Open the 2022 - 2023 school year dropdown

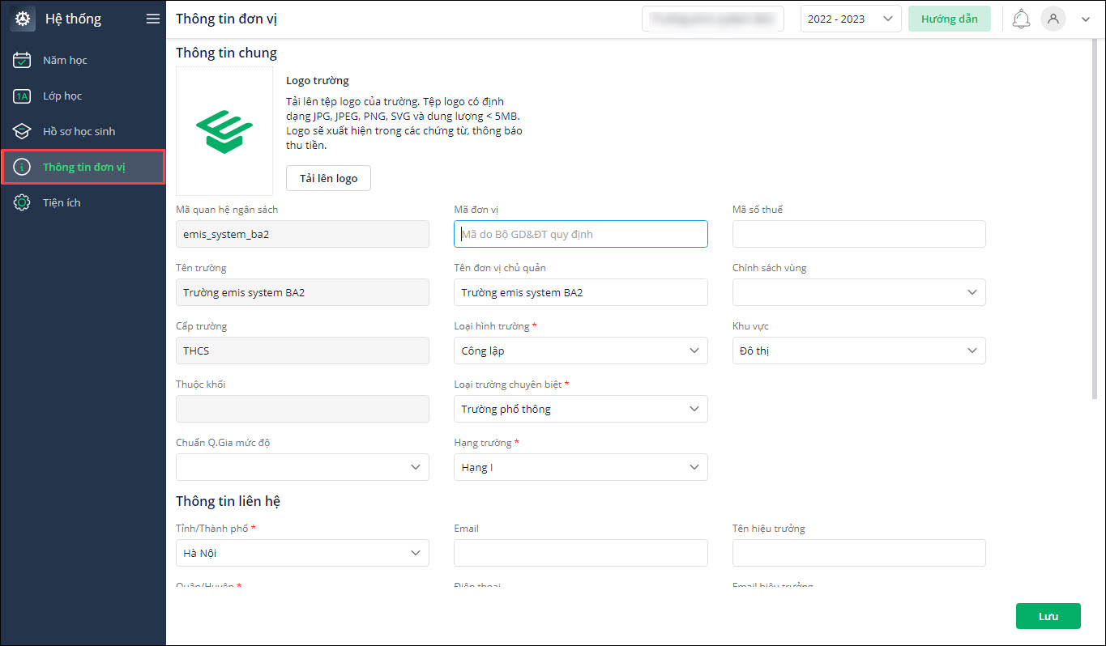click(x=850, y=19)
